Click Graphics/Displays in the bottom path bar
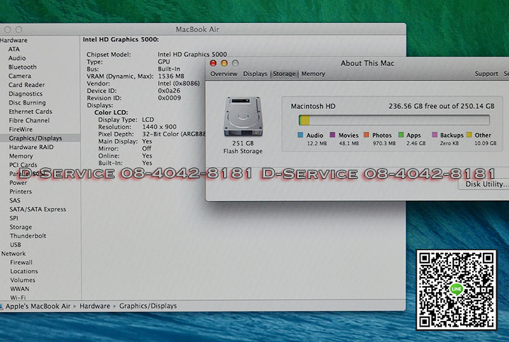The height and width of the screenshot is (342, 509). coord(148,306)
